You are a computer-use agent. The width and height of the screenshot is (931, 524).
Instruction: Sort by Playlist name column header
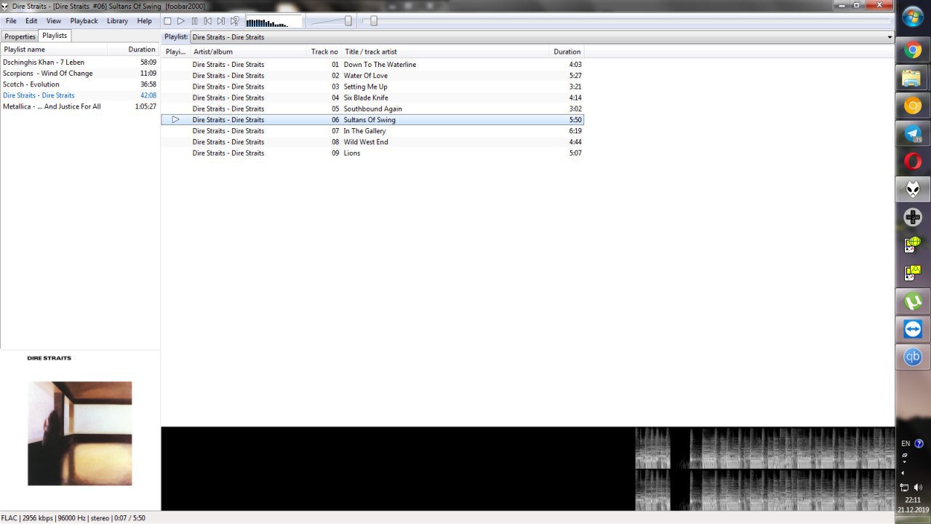tap(54, 49)
